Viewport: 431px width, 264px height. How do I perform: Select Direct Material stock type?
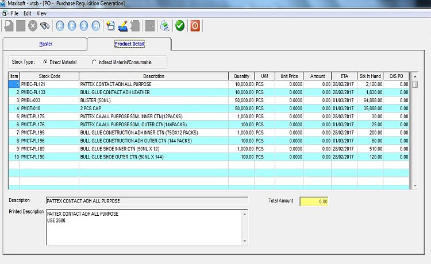[x=45, y=61]
